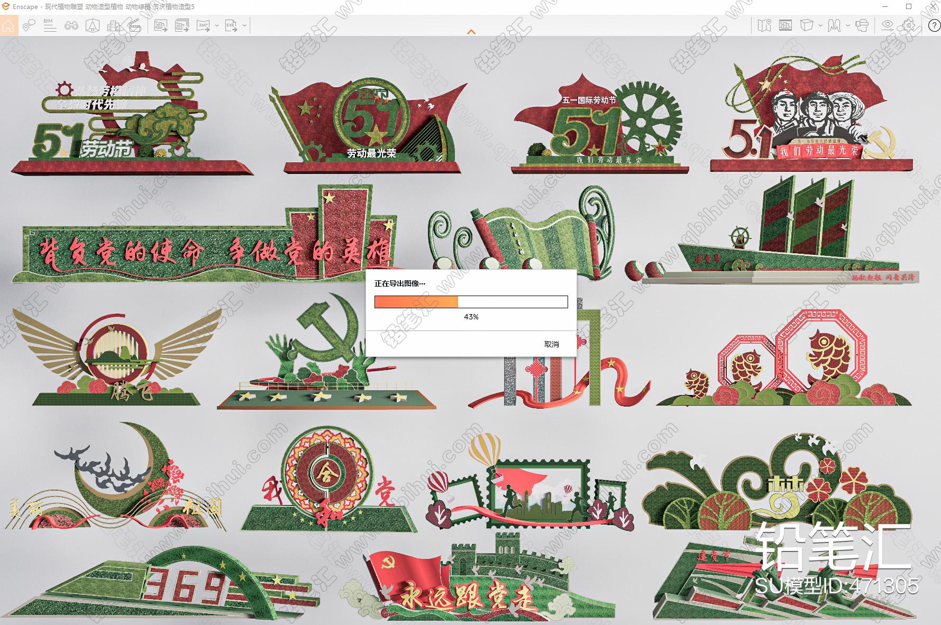Maximize the Enscape window

coord(909,6)
